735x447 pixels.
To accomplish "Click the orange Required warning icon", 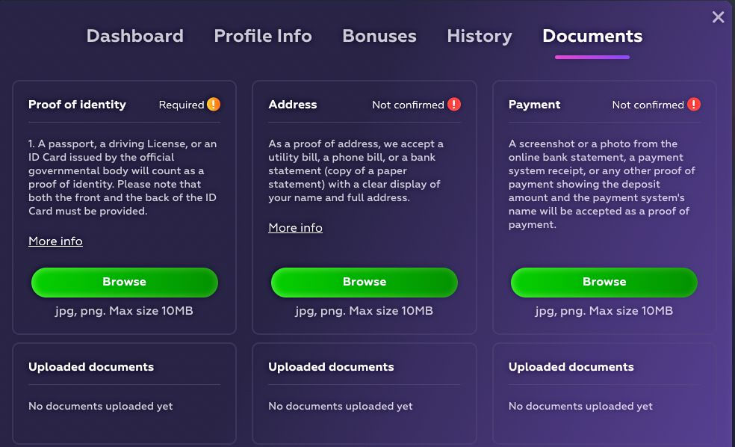I will [214, 105].
